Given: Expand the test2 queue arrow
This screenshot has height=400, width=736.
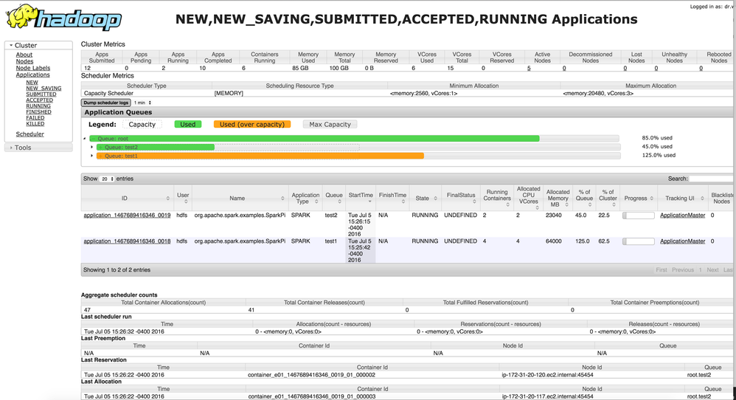Looking at the screenshot, I should tap(91, 147).
